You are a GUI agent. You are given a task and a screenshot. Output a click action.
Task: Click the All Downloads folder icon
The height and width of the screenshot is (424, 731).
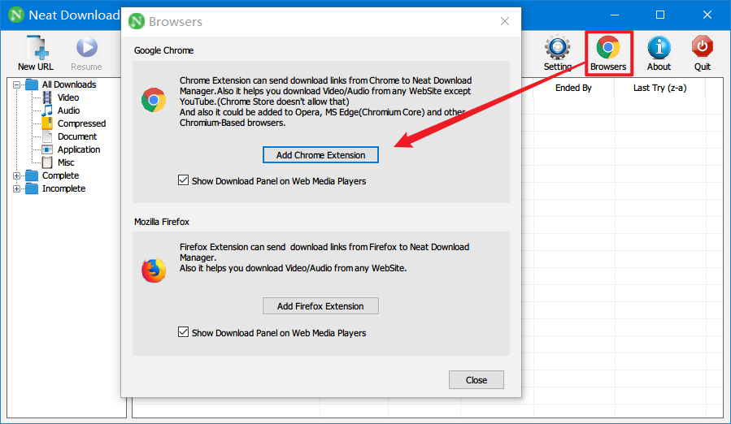[32, 84]
